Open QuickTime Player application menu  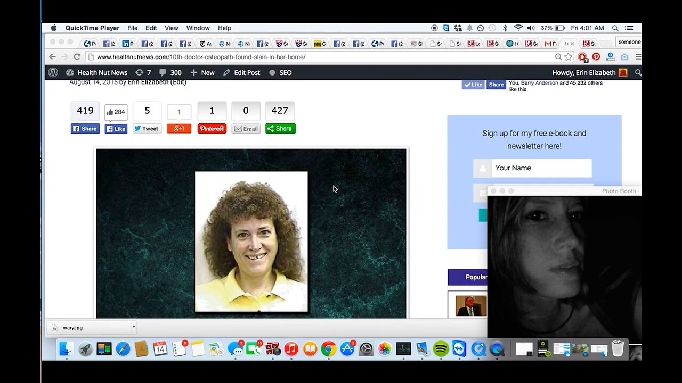pos(93,28)
